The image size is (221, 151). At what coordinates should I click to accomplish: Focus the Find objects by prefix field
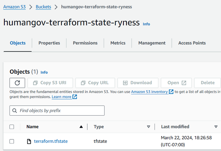tap(57, 110)
